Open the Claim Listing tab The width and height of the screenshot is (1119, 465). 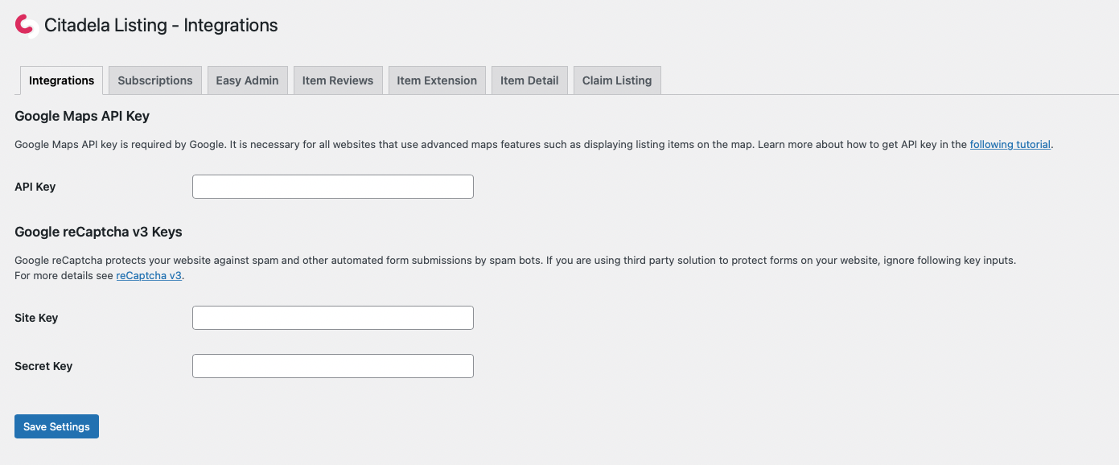point(617,80)
